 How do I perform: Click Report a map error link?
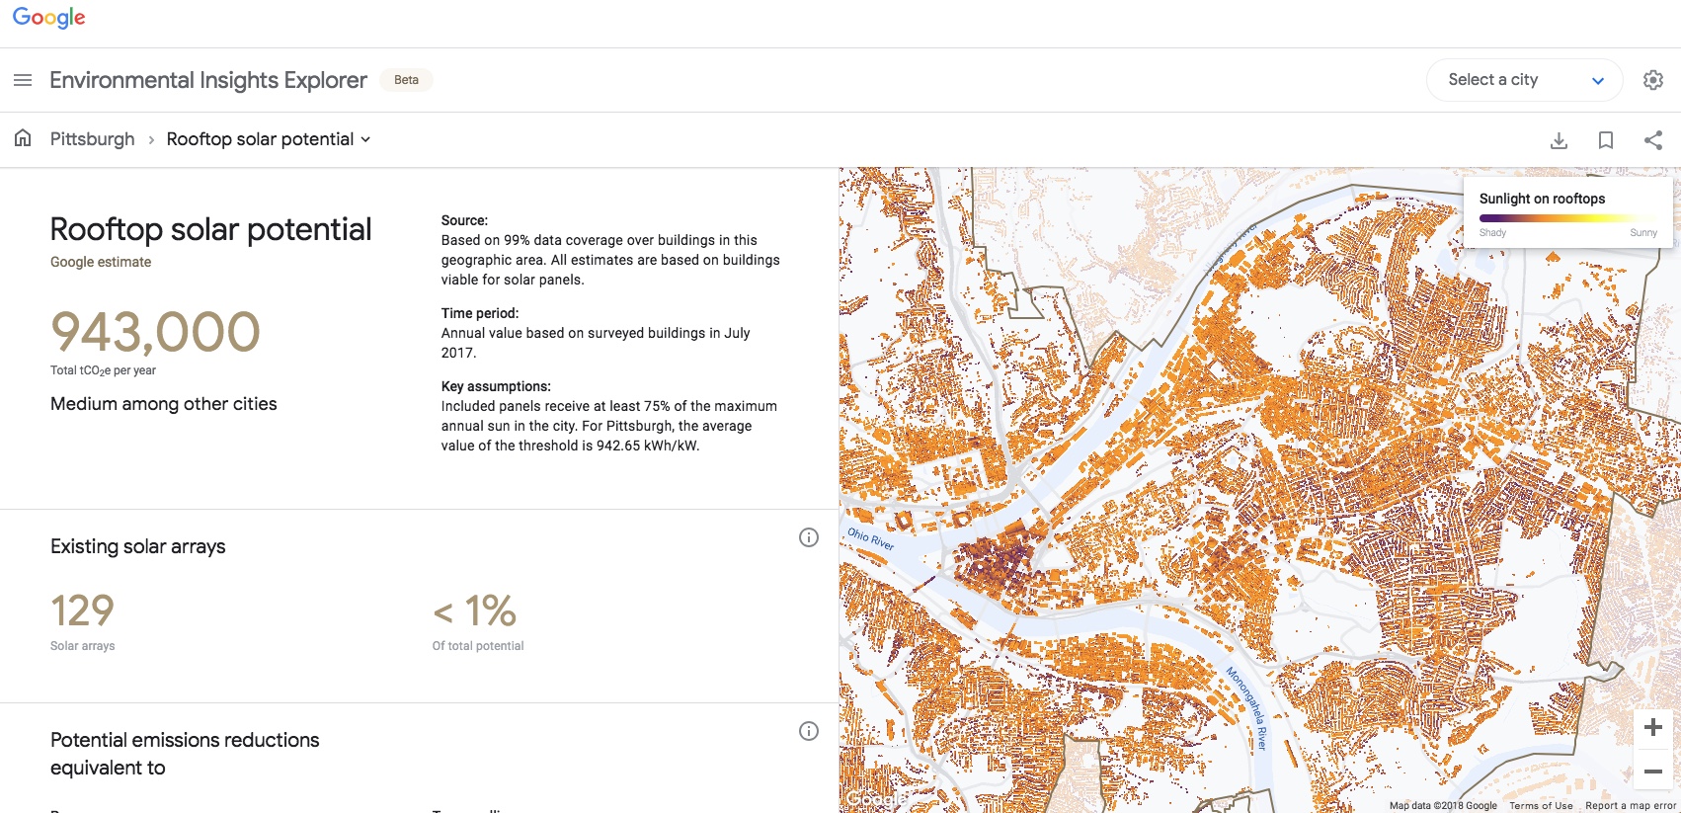coord(1632,806)
